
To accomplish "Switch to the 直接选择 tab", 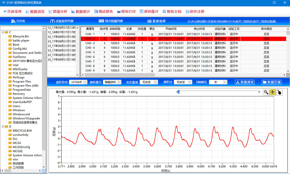I will coord(157,21).
